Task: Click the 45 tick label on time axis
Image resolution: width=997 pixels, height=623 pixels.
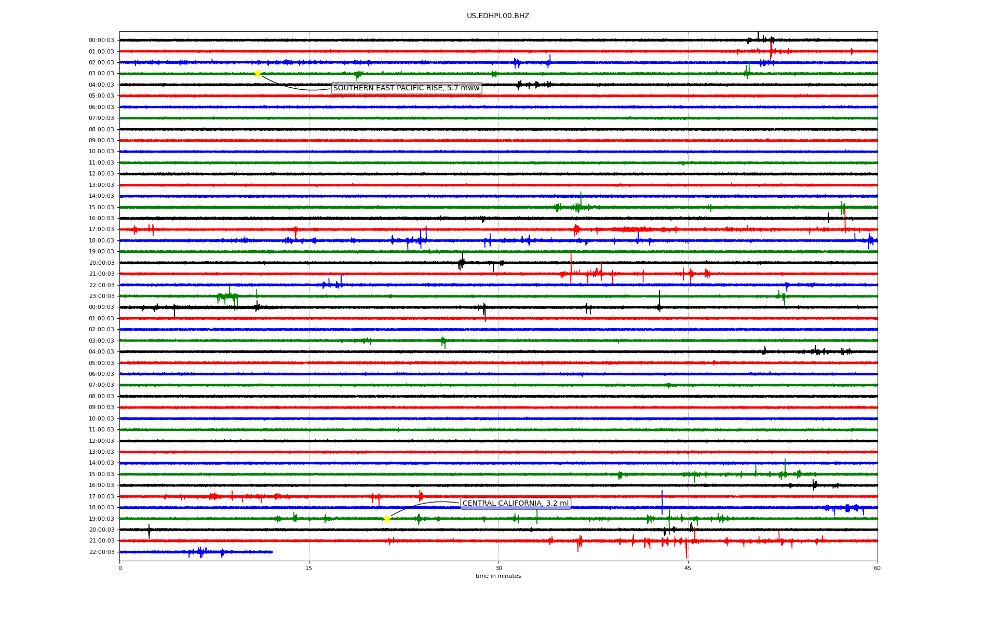Action: click(688, 568)
